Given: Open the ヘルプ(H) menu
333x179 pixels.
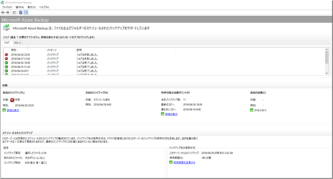Looking at the screenshot, I should click(44, 7).
